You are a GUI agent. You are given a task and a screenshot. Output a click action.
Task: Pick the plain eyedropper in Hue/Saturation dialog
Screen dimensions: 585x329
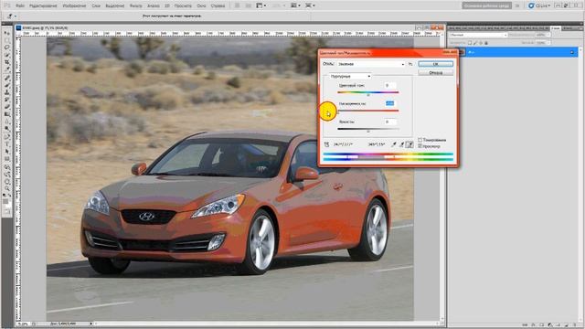[x=394, y=144]
